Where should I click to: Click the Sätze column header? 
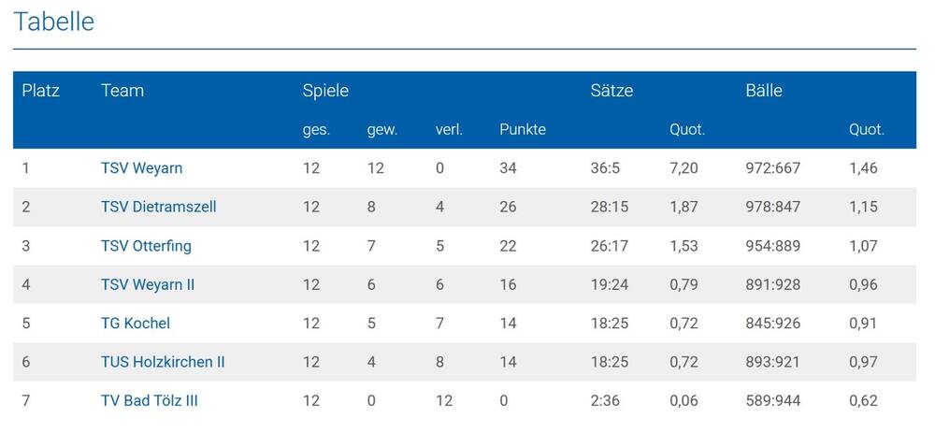611,91
